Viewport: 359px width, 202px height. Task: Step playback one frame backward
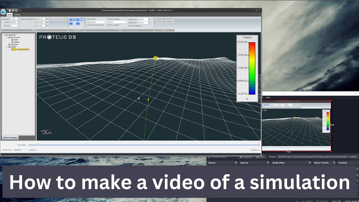click(71, 20)
